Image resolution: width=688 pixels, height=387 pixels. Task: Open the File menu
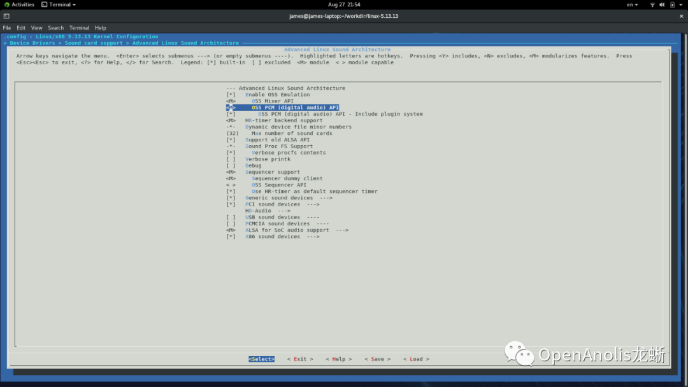click(6, 27)
